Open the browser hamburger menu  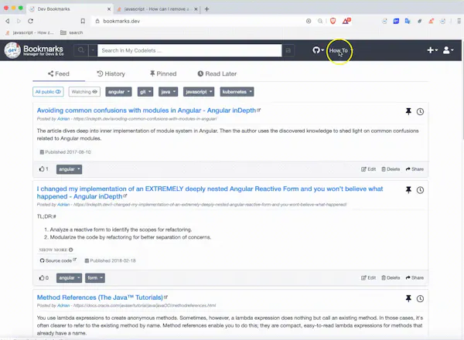(459, 21)
